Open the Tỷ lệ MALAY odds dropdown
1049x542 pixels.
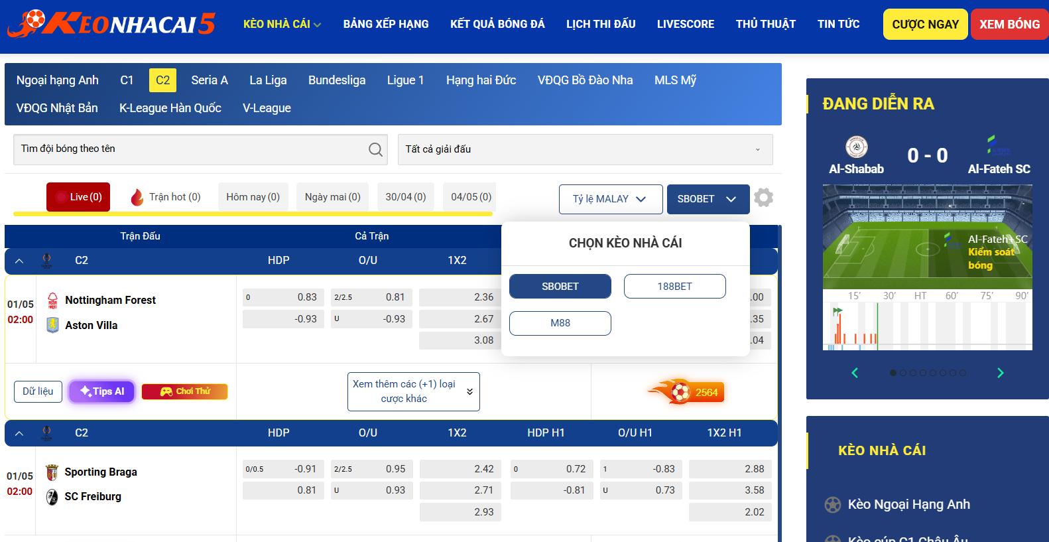(x=610, y=199)
